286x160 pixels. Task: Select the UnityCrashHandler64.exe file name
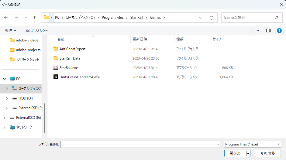point(80,77)
